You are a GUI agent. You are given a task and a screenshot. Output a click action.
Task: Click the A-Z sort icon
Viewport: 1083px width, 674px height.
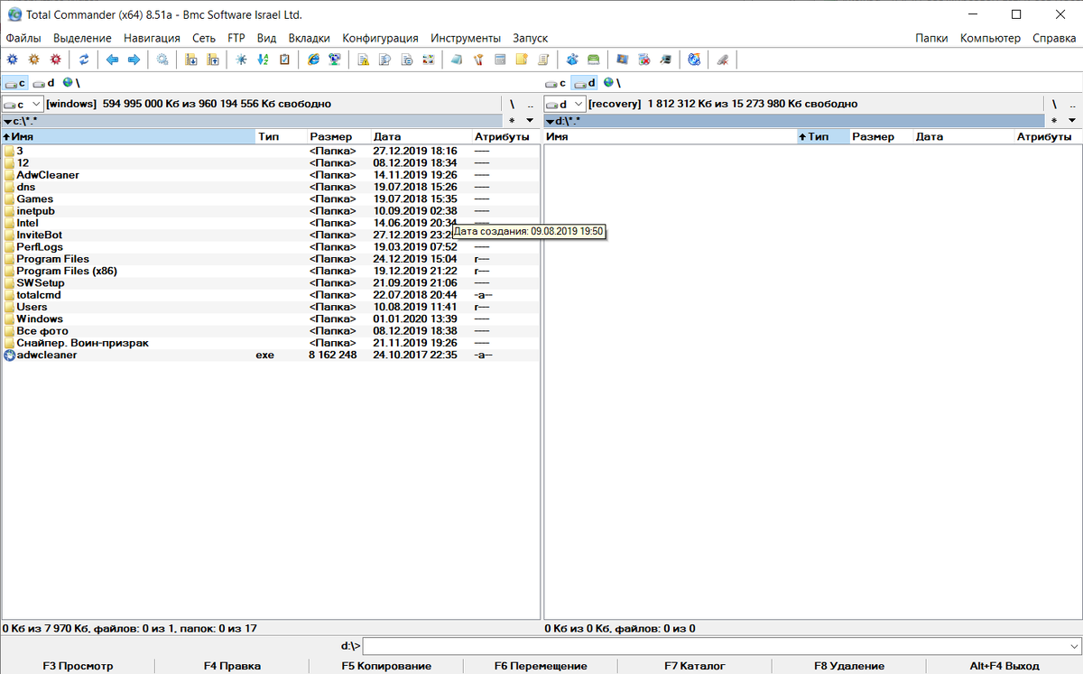[x=263, y=60]
